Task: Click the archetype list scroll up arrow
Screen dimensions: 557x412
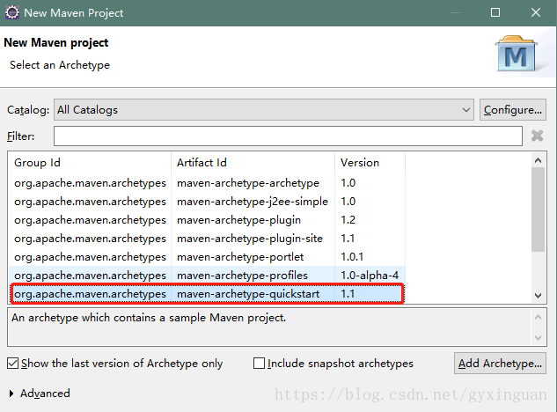Action: coord(538,160)
